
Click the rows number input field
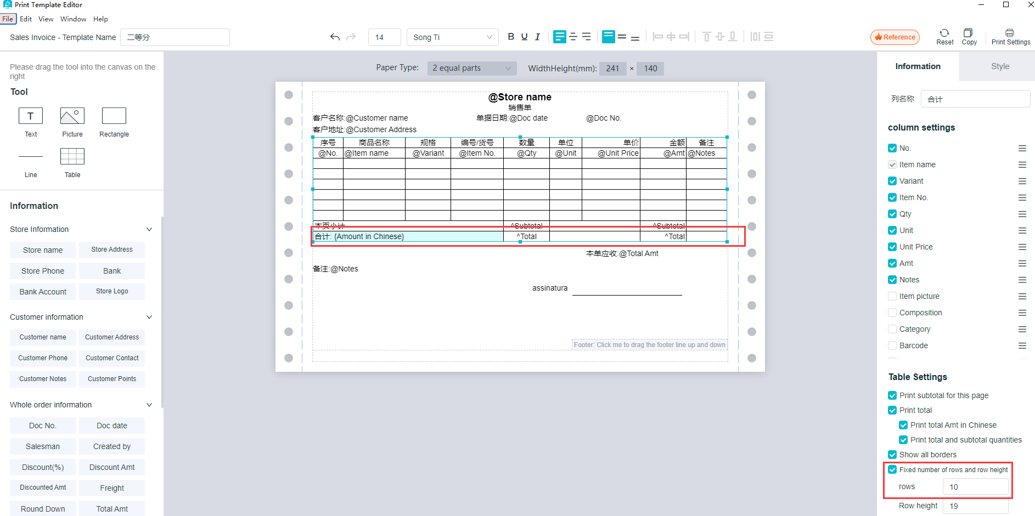coord(975,487)
